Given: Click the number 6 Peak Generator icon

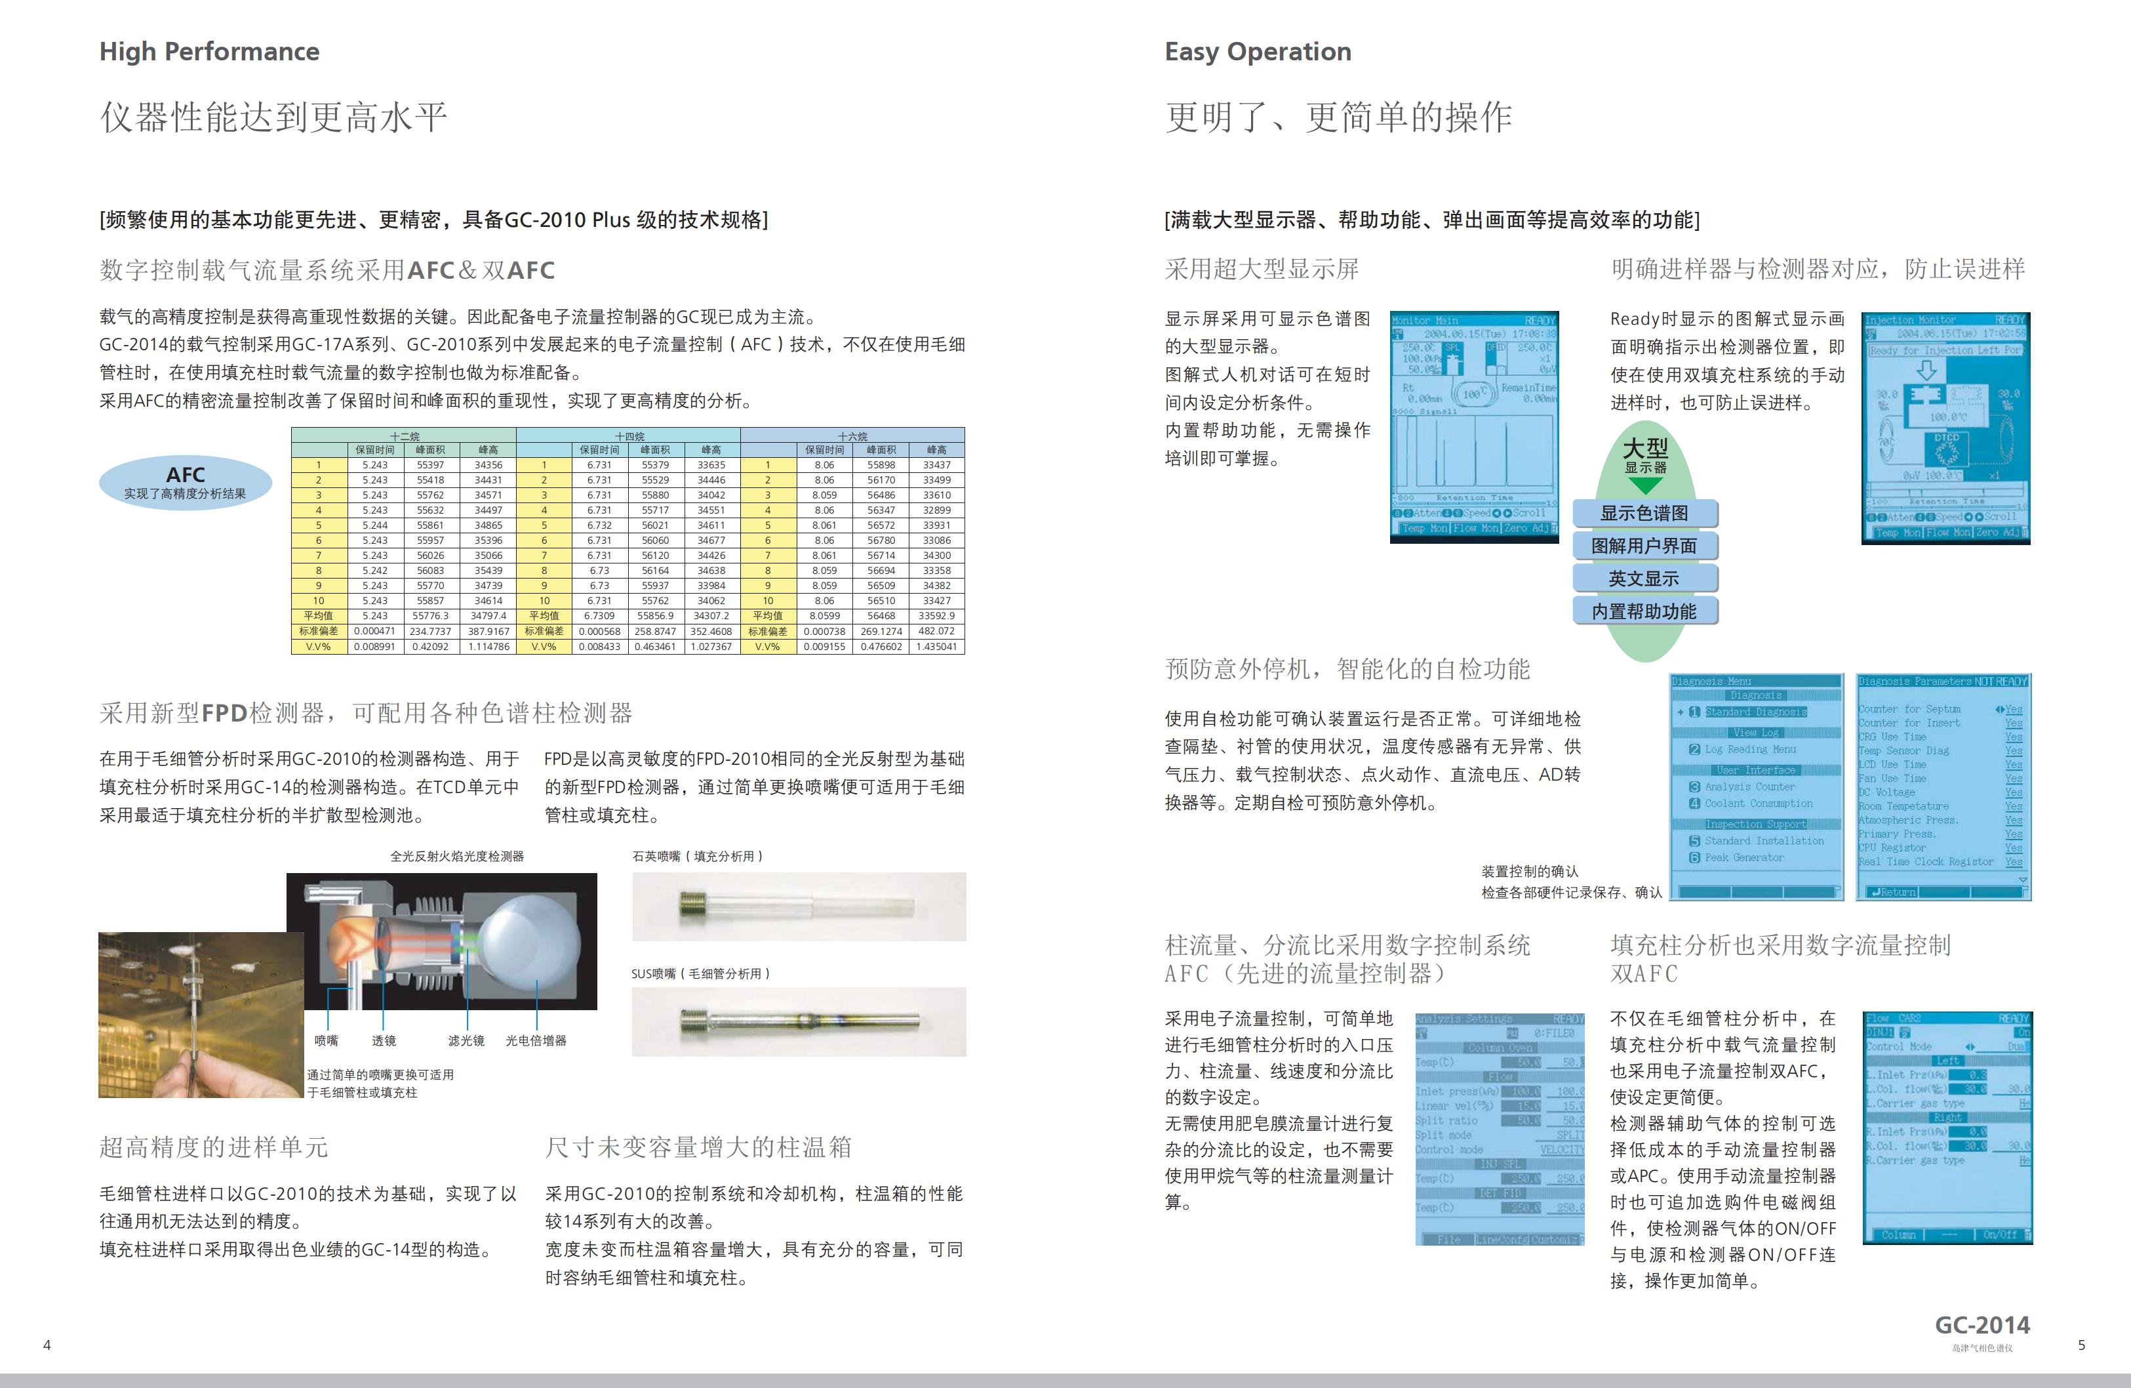Looking at the screenshot, I should 1694,858.
